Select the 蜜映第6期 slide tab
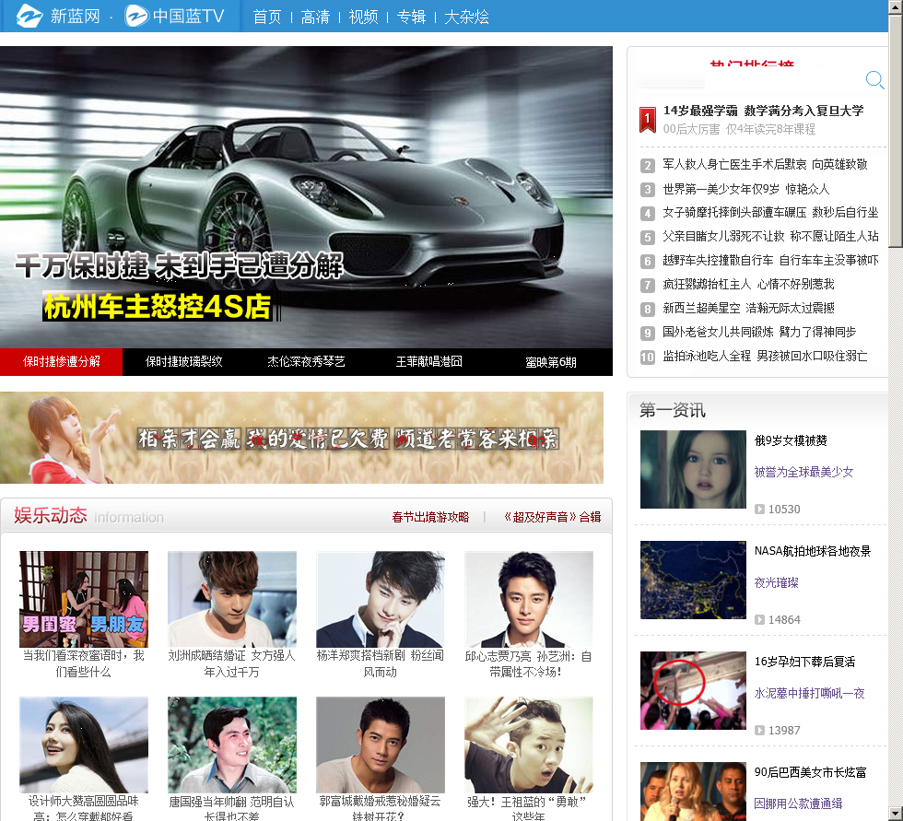Screen dimensions: 903x821 [x=551, y=361]
